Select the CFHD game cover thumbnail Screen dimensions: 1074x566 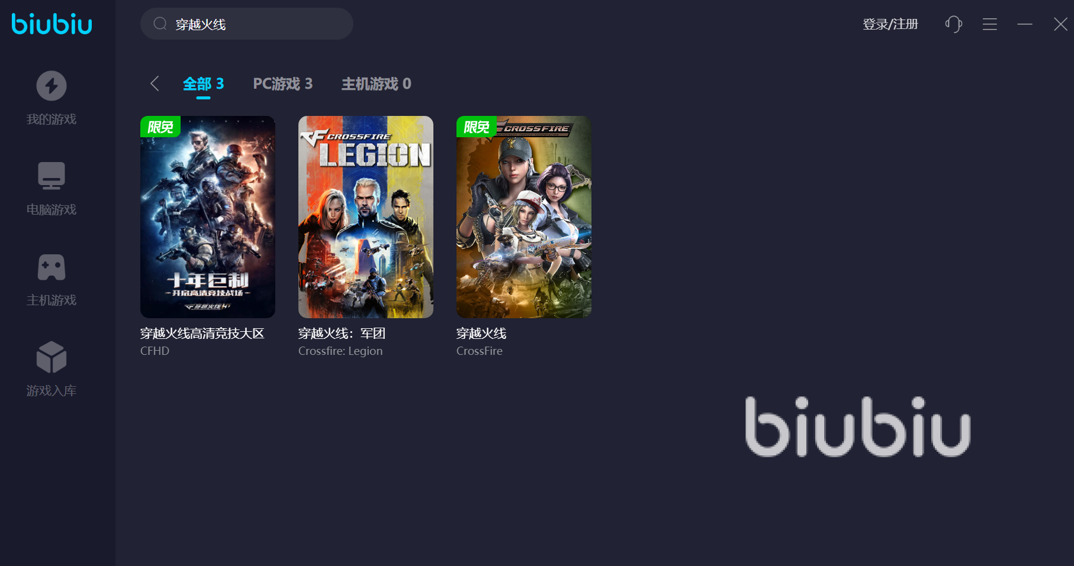click(208, 217)
